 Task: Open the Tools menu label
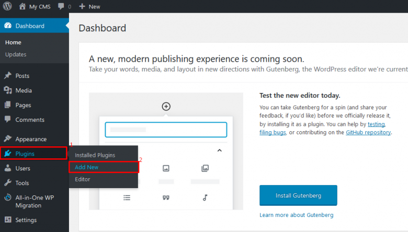point(22,183)
